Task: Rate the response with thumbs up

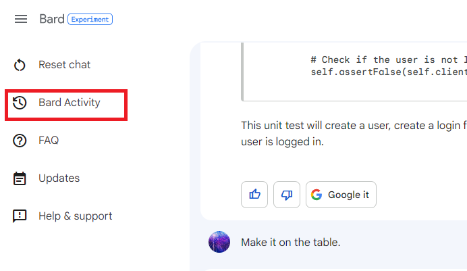Action: pos(254,195)
